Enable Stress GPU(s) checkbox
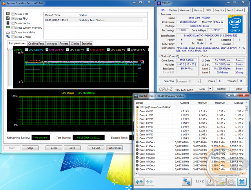251x190 pixels. 13,37
